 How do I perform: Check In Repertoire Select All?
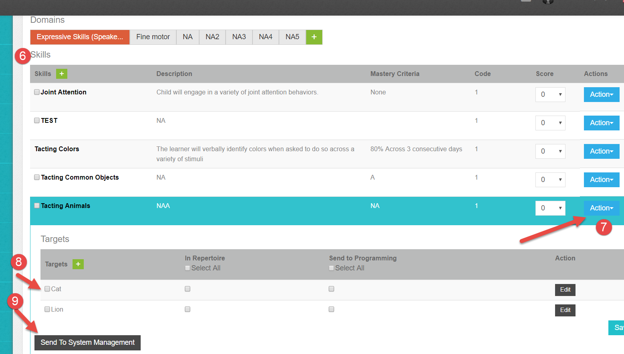187,268
